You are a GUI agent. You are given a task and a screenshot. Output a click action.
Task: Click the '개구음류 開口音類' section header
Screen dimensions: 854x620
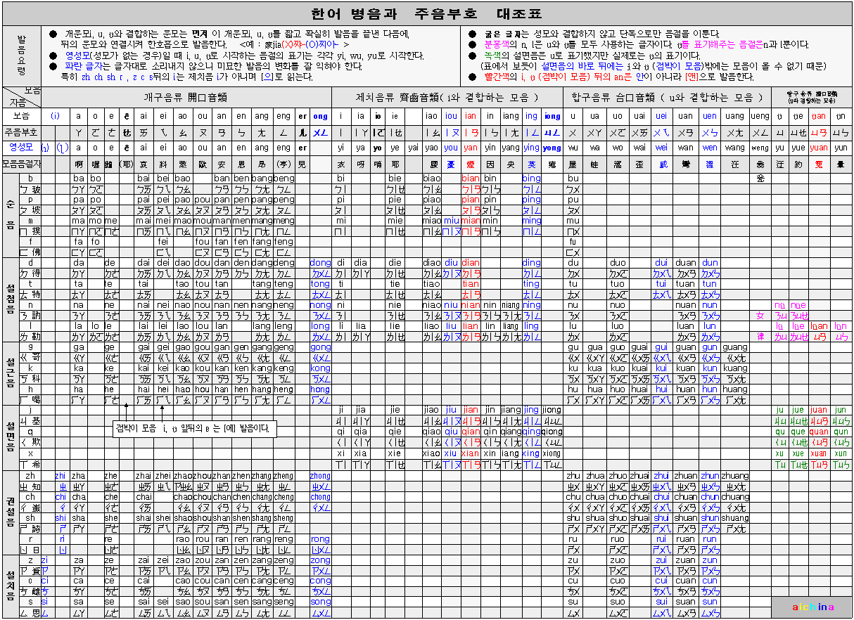(x=186, y=97)
